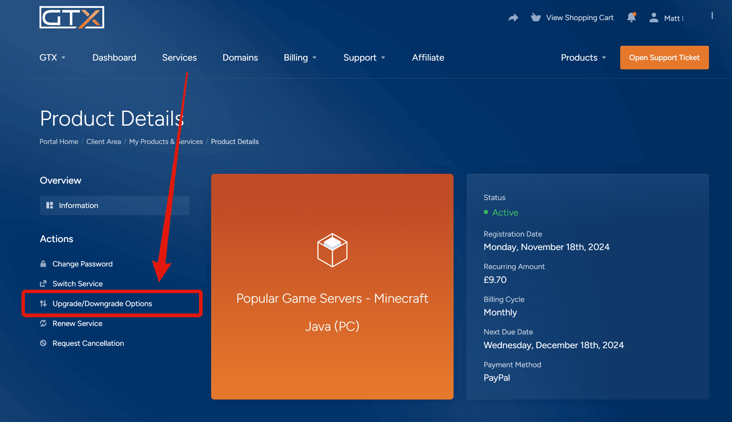This screenshot has height=422, width=732.
Task: Open Support menu item
Action: [360, 57]
